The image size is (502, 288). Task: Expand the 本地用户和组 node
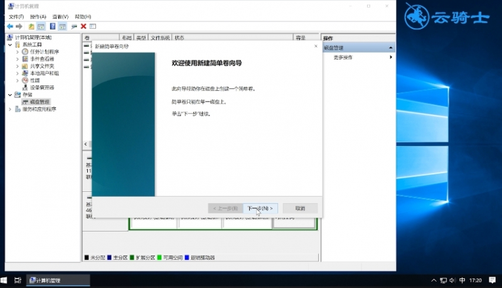tap(18, 73)
